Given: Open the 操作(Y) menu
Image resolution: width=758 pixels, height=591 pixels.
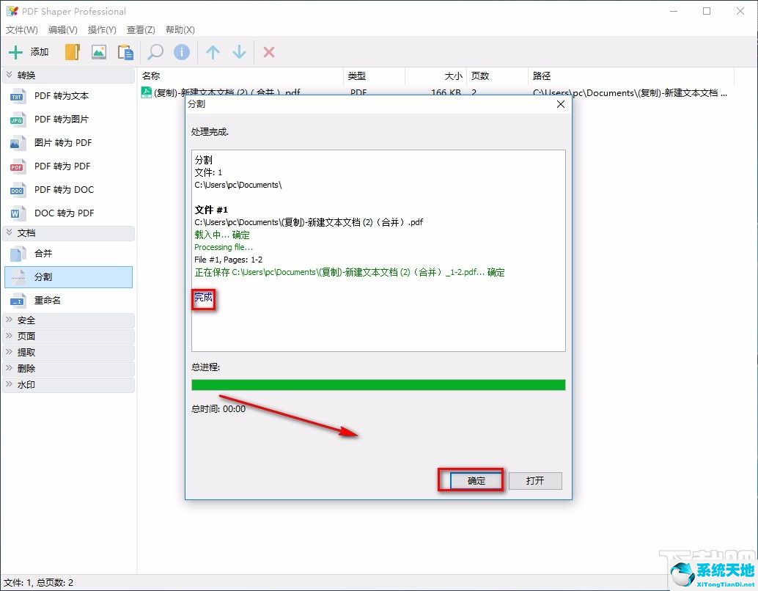Looking at the screenshot, I should 102,30.
